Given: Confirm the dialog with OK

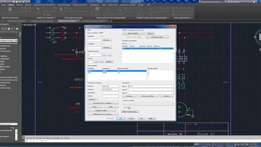Looking at the screenshot, I should (x=121, y=118).
